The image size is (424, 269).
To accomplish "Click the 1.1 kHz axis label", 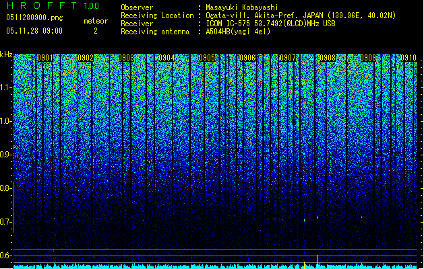I will [6, 87].
